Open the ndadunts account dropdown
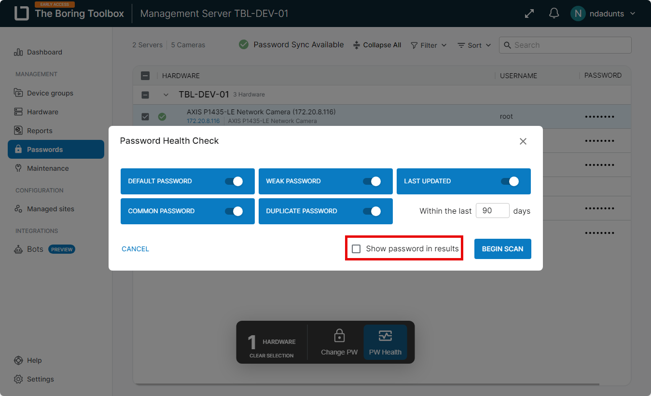The image size is (651, 396). pyautogui.click(x=603, y=13)
